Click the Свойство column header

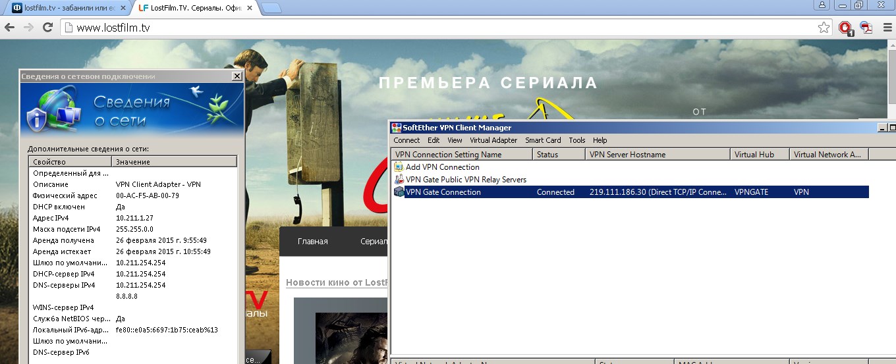(x=70, y=161)
